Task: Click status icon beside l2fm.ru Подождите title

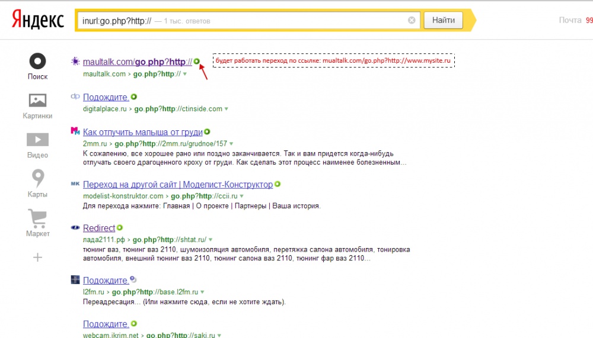Action: point(133,279)
